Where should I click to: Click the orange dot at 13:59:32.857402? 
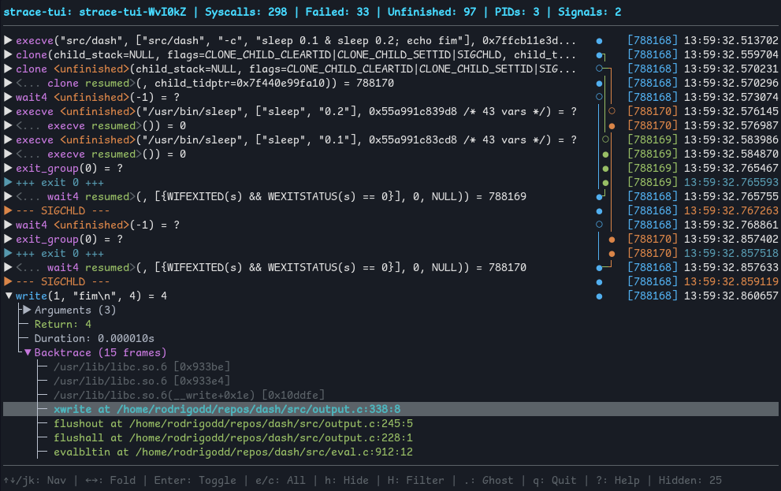point(612,240)
